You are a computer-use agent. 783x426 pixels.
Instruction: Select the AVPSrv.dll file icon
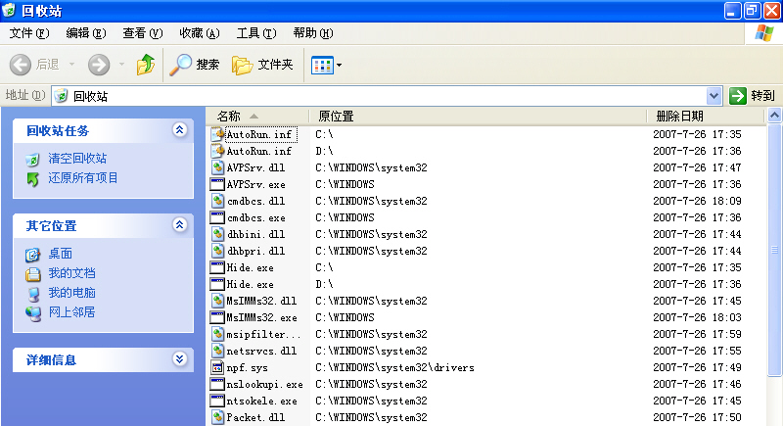pyautogui.click(x=217, y=167)
